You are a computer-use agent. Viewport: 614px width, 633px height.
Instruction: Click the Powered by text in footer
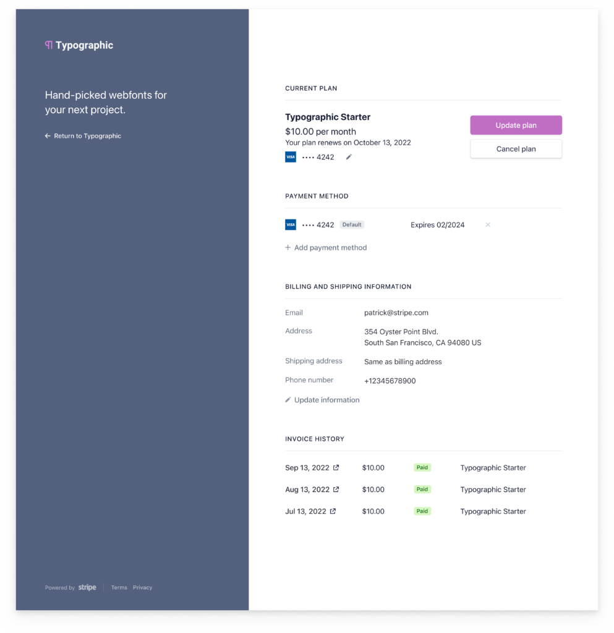pyautogui.click(x=60, y=587)
